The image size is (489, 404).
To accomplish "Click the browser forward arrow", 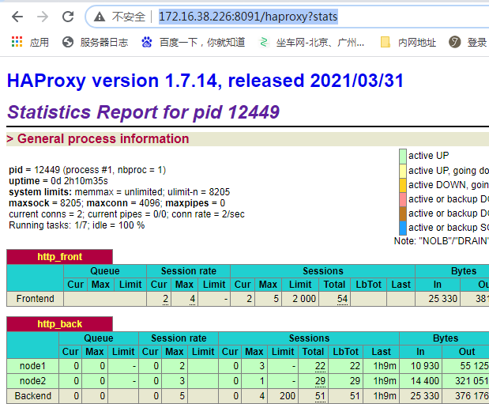I will coord(43,17).
